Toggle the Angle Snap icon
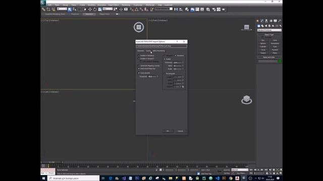This screenshot has width=323, height=181. pyautogui.click(x=137, y=10)
